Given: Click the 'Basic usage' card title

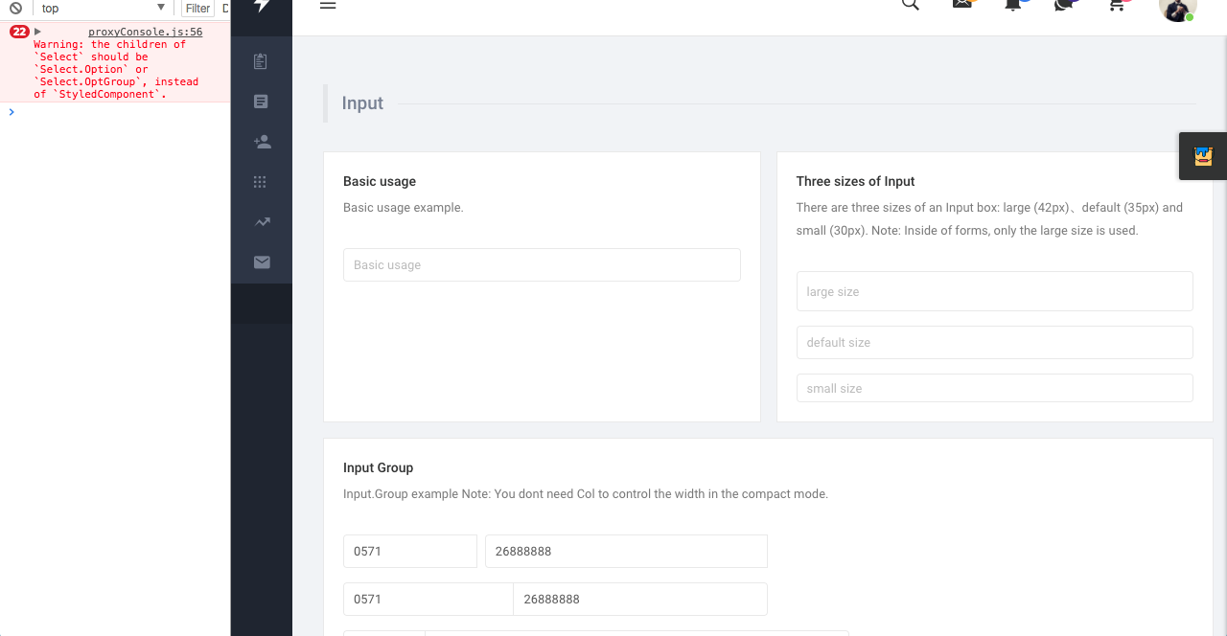Looking at the screenshot, I should coord(380,181).
